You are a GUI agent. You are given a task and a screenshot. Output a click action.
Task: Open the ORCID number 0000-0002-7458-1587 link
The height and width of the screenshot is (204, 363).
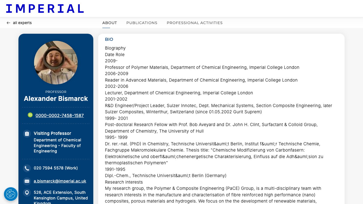click(x=60, y=115)
